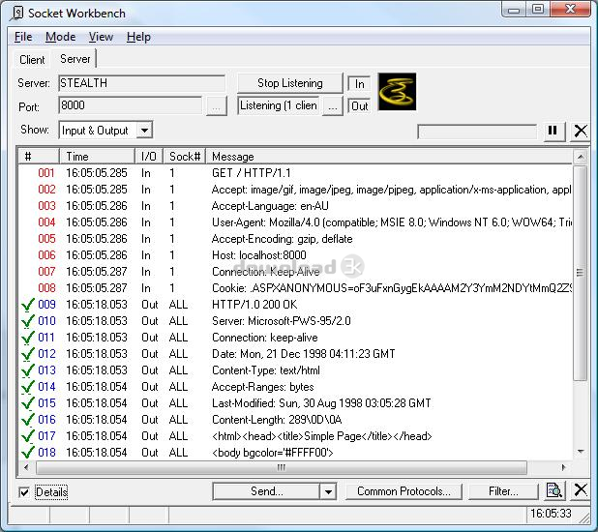Switch to the Server tab
This screenshot has width=598, height=532.
[x=75, y=59]
